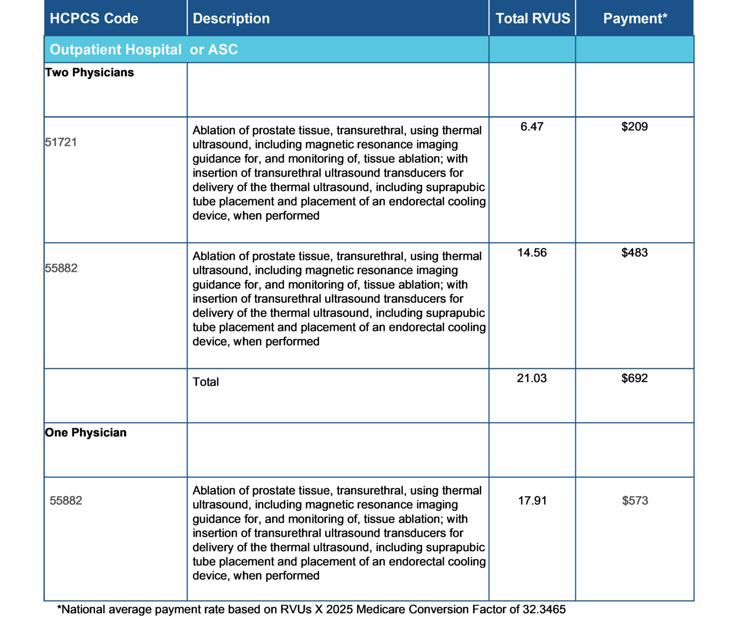Click the One Physician row label
731x617 pixels.
point(86,433)
